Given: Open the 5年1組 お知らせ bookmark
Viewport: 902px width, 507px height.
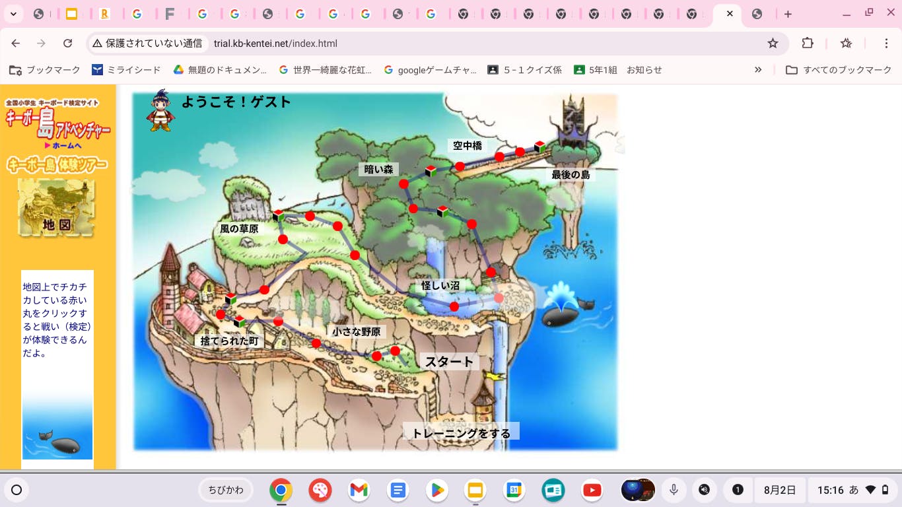Looking at the screenshot, I should tap(617, 70).
